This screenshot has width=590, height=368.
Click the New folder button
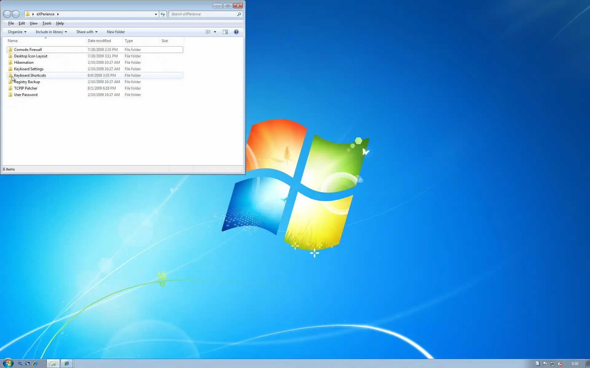click(116, 32)
